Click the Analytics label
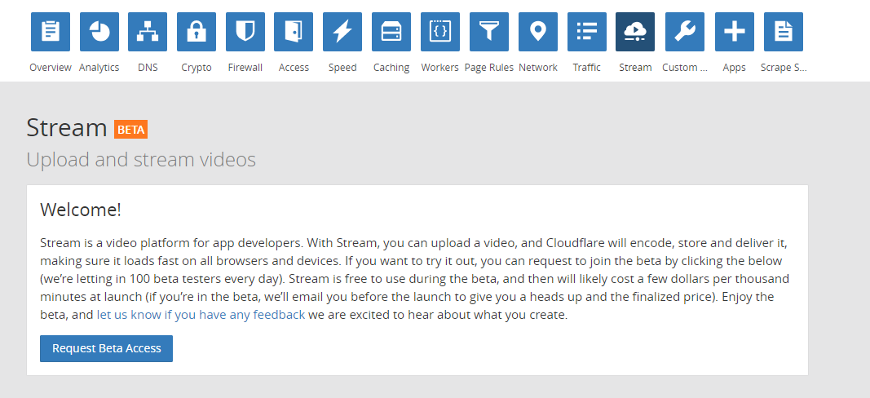 click(x=99, y=68)
